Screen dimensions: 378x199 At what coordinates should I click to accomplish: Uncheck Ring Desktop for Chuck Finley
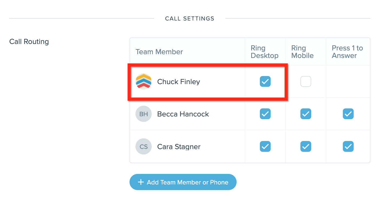[x=265, y=81]
